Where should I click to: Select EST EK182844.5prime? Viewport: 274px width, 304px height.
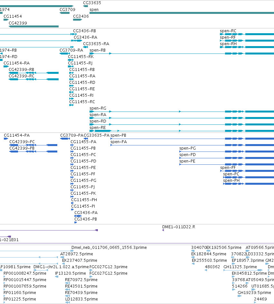click(x=193, y=257)
